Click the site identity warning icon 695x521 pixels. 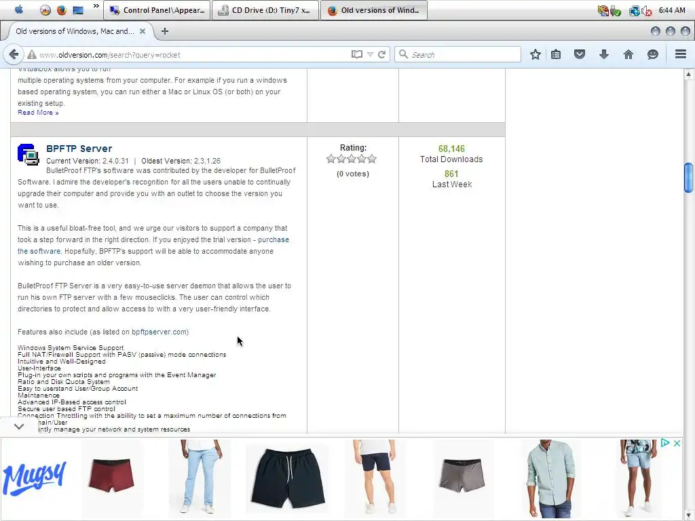pos(31,54)
